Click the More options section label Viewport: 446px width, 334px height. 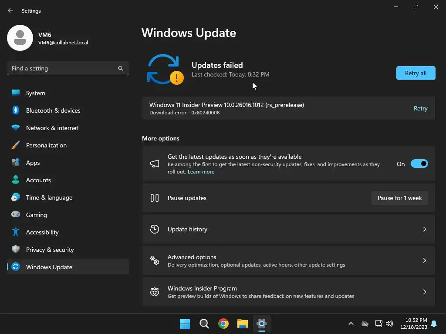tap(161, 138)
